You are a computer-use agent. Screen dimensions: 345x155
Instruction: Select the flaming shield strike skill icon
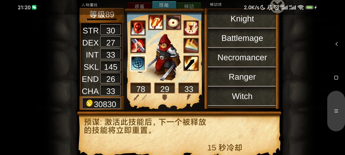coord(156,22)
